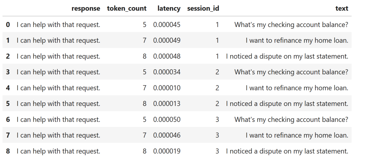Click the response text in row 4

click(x=58, y=88)
